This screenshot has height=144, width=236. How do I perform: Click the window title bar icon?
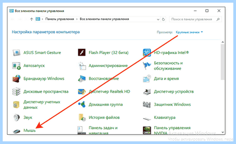(x=11, y=11)
